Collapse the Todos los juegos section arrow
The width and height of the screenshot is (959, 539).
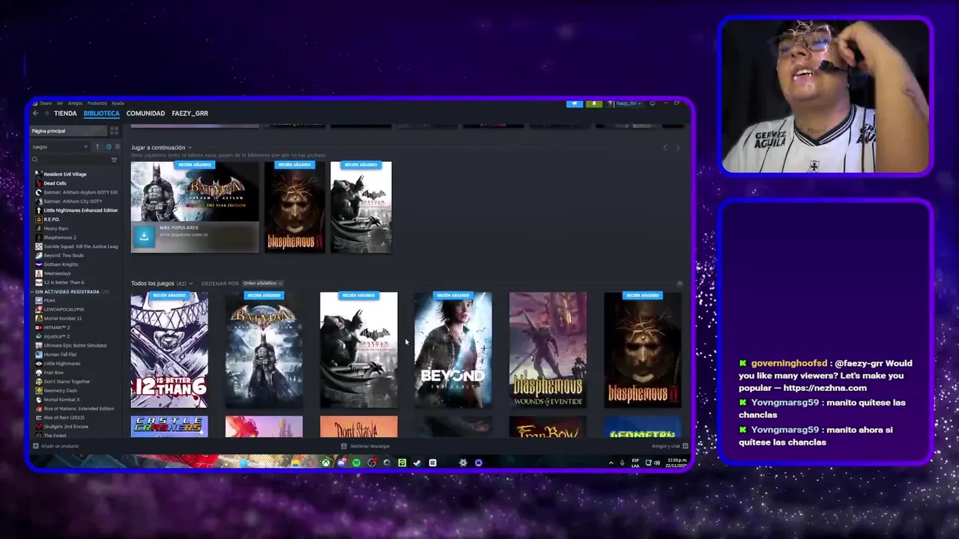coord(680,284)
